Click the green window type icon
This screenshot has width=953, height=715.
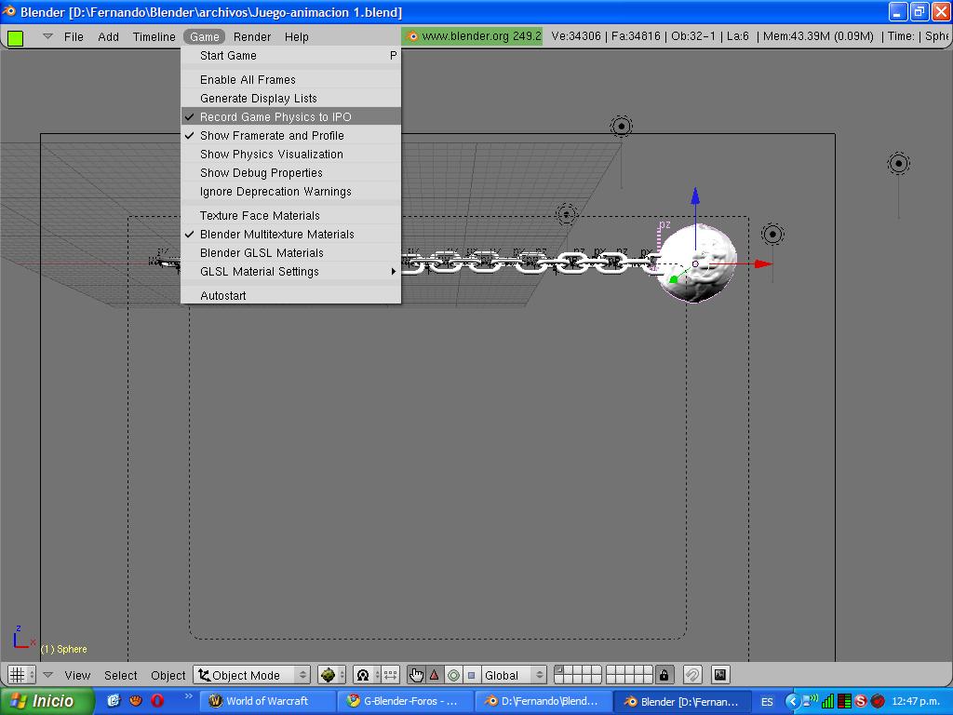point(15,37)
